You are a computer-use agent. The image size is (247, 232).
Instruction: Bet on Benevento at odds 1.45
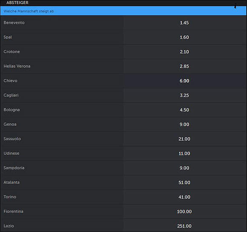(x=184, y=23)
